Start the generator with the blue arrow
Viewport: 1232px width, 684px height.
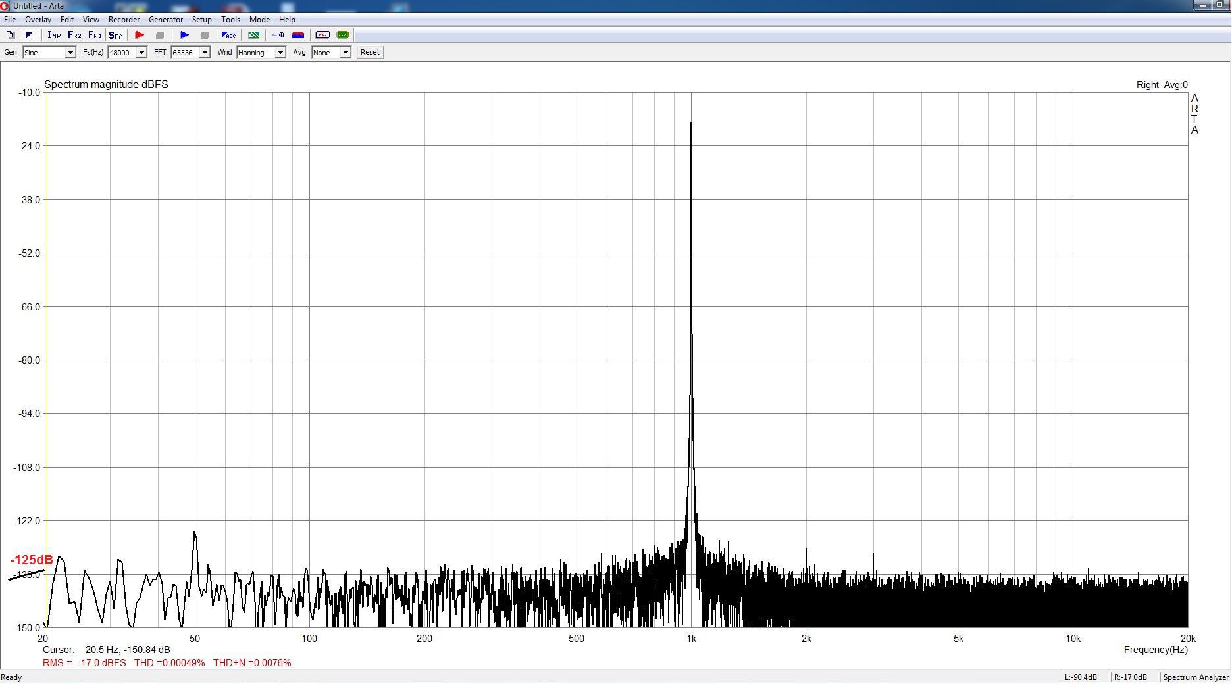pos(184,35)
